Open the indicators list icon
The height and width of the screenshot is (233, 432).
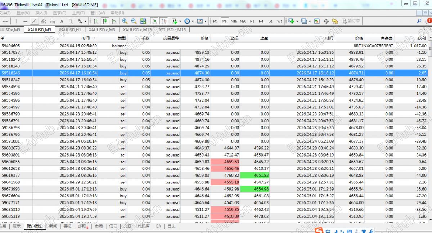coord(175,21)
